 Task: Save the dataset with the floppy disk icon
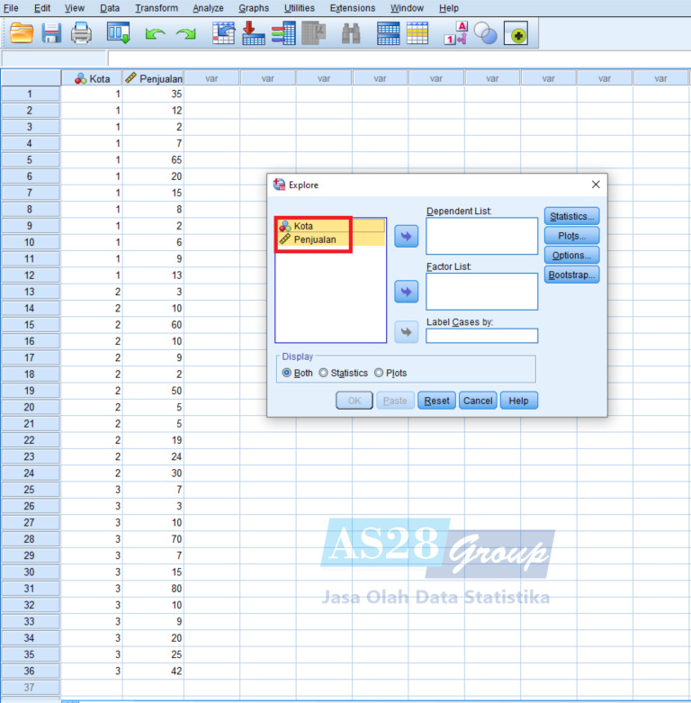tap(51, 34)
